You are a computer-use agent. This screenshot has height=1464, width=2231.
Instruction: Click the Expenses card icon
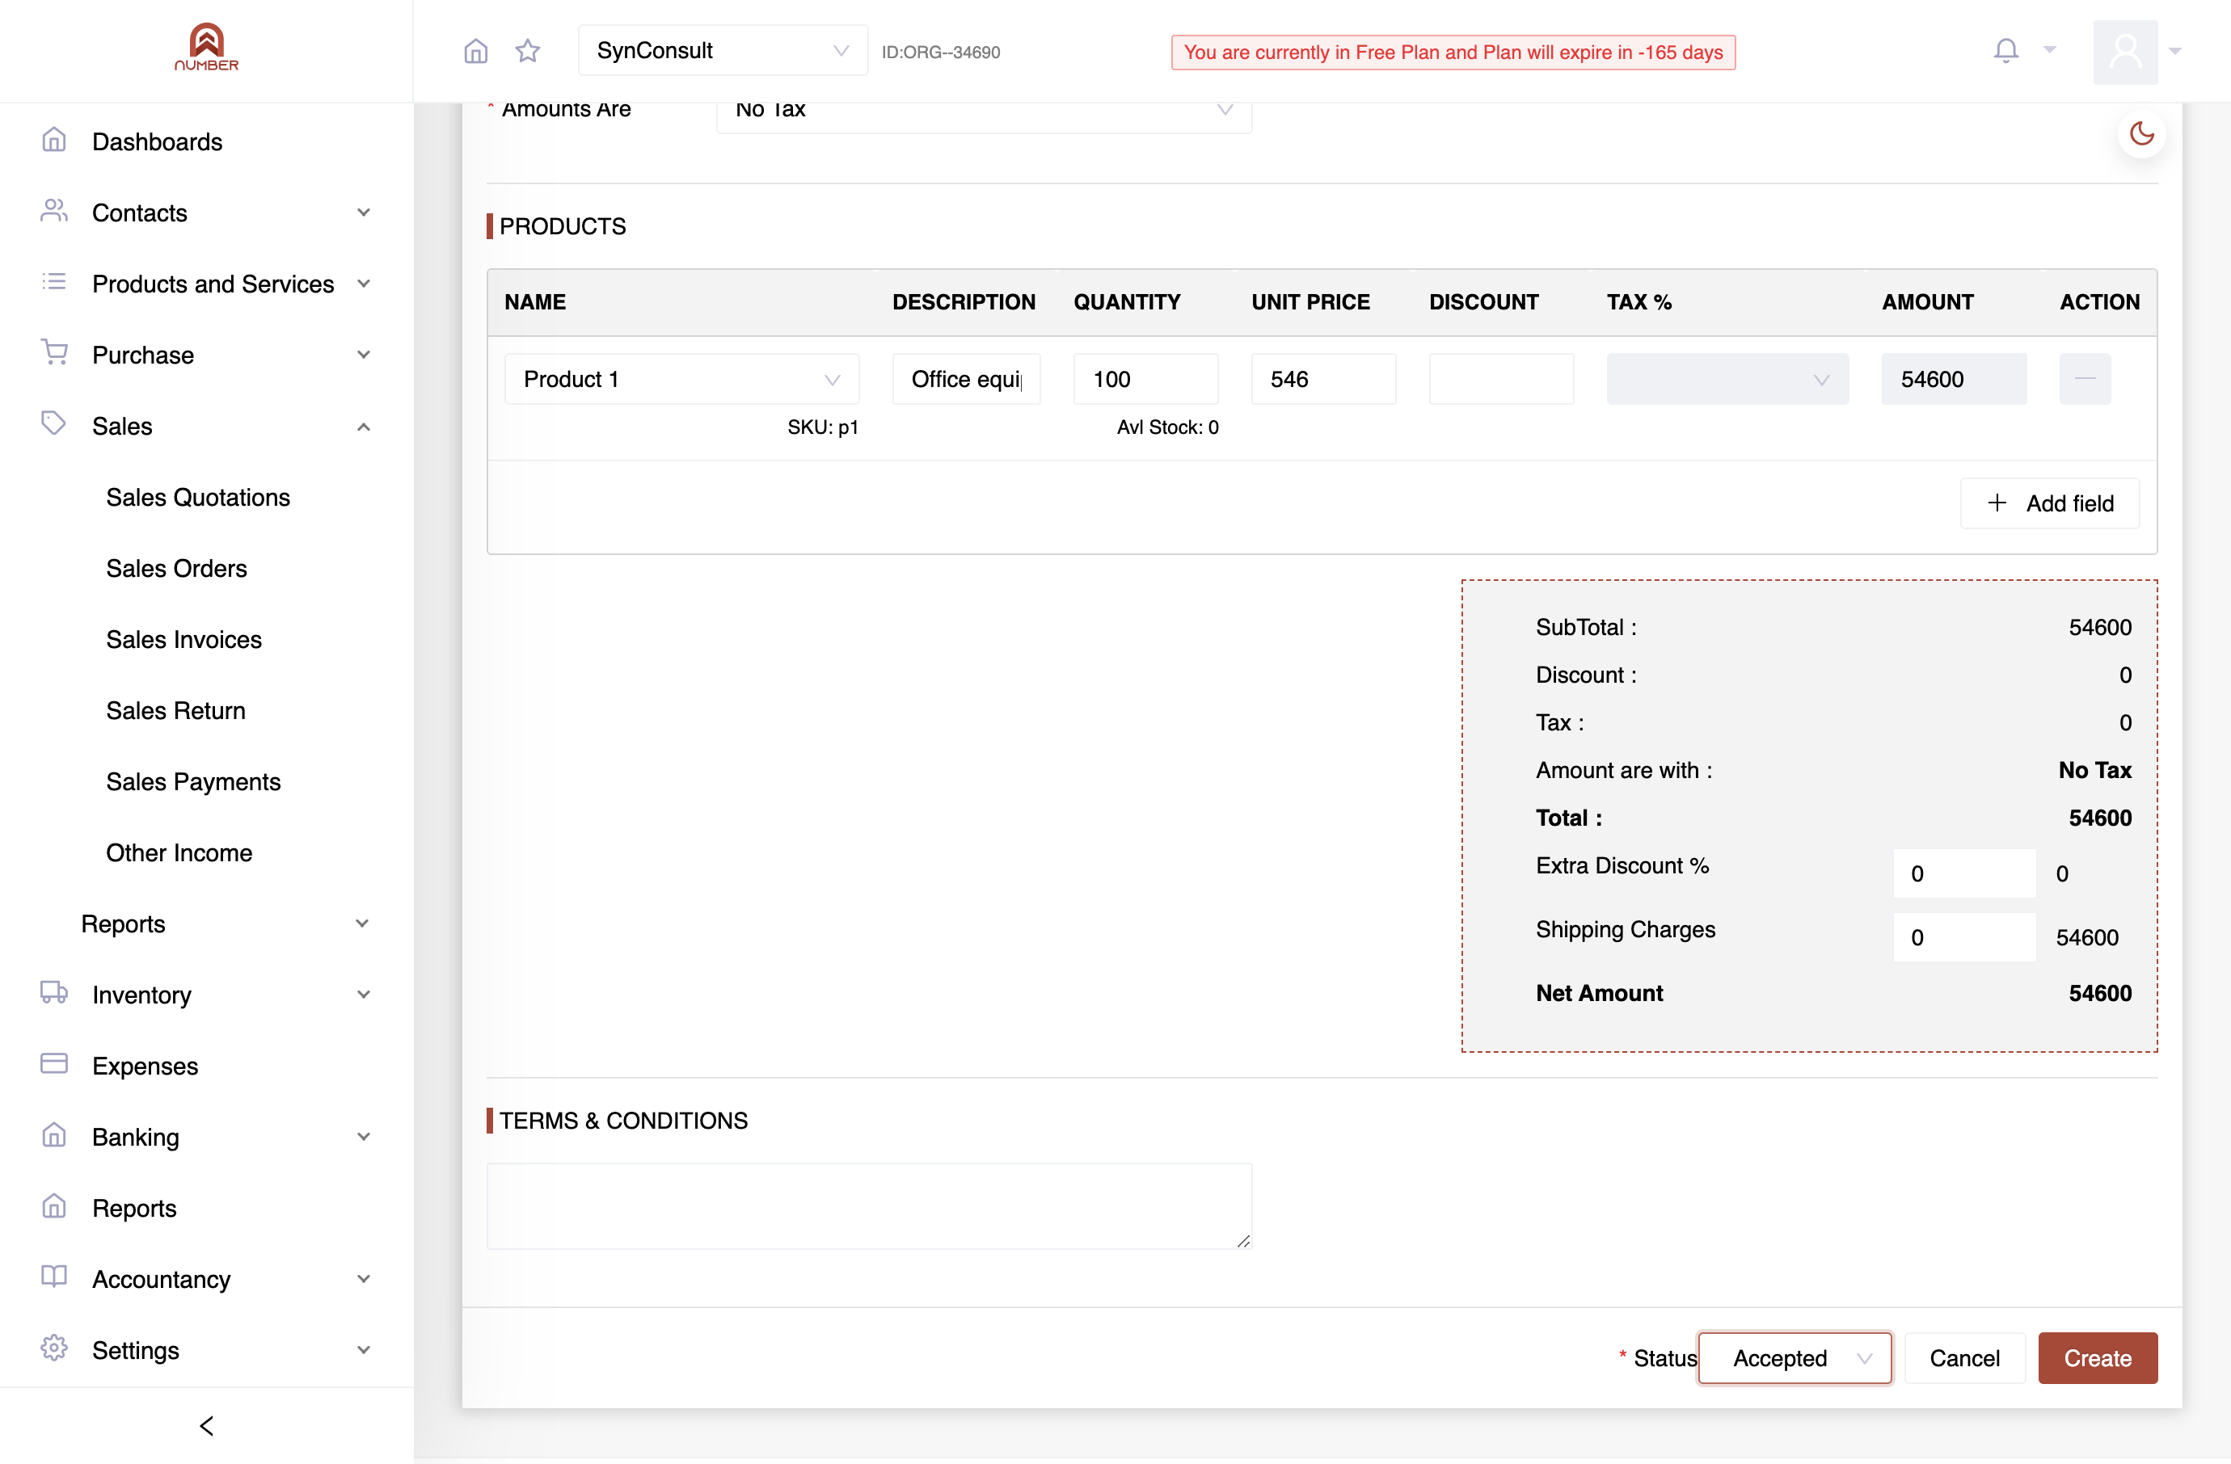54,1064
